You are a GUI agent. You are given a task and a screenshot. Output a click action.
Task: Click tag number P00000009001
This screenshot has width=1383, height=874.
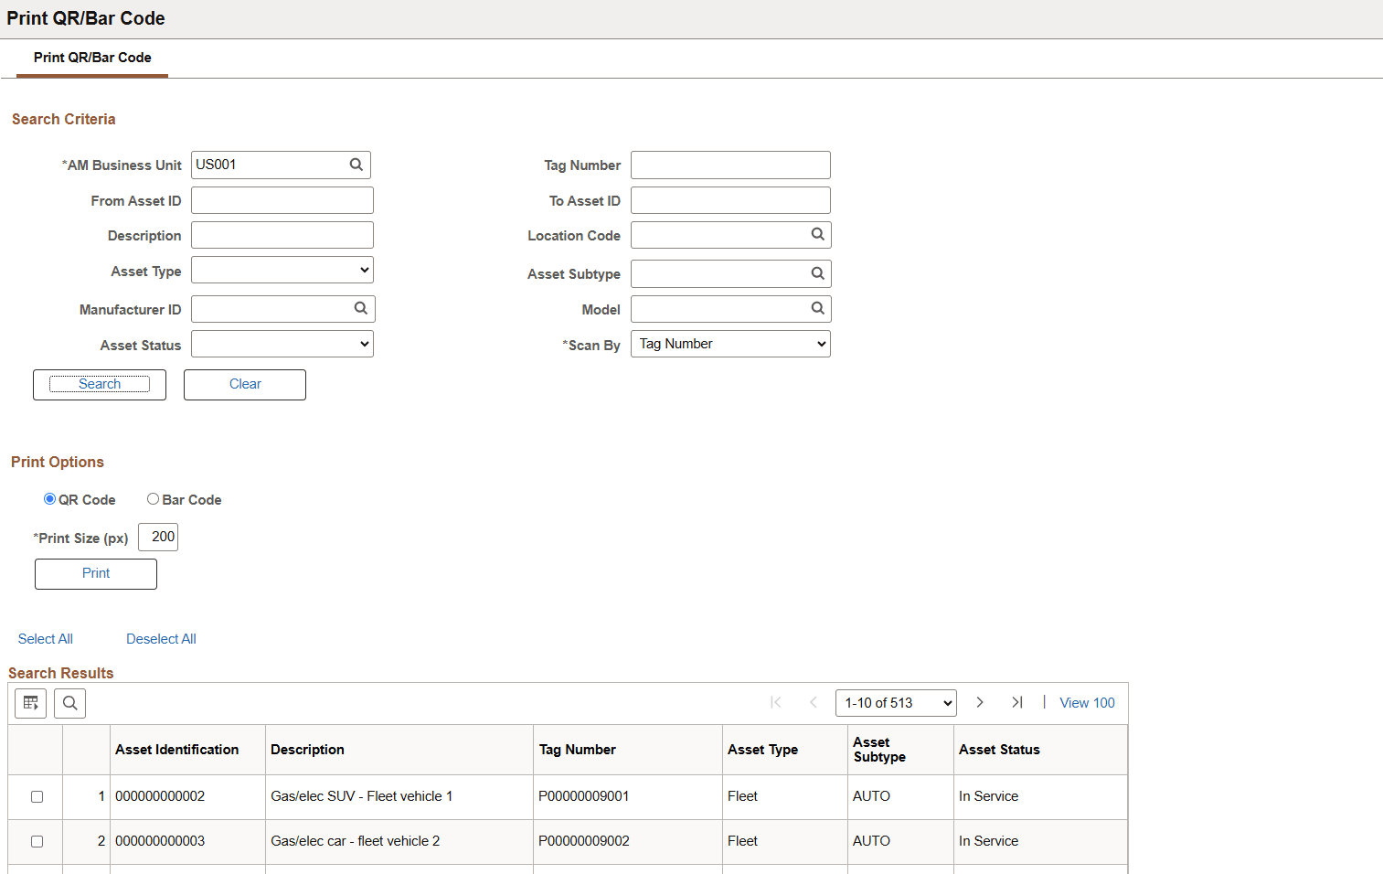(x=584, y=796)
